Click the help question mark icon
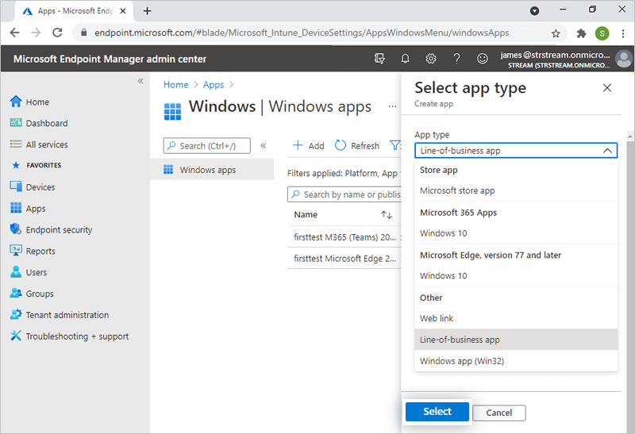The width and height of the screenshot is (635, 434). pos(456,59)
